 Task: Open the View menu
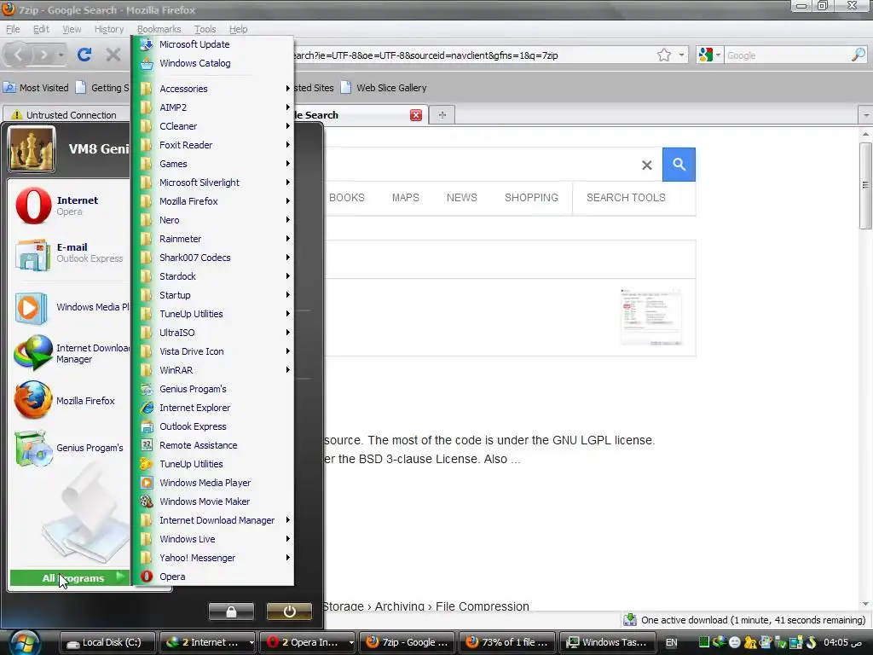(72, 29)
